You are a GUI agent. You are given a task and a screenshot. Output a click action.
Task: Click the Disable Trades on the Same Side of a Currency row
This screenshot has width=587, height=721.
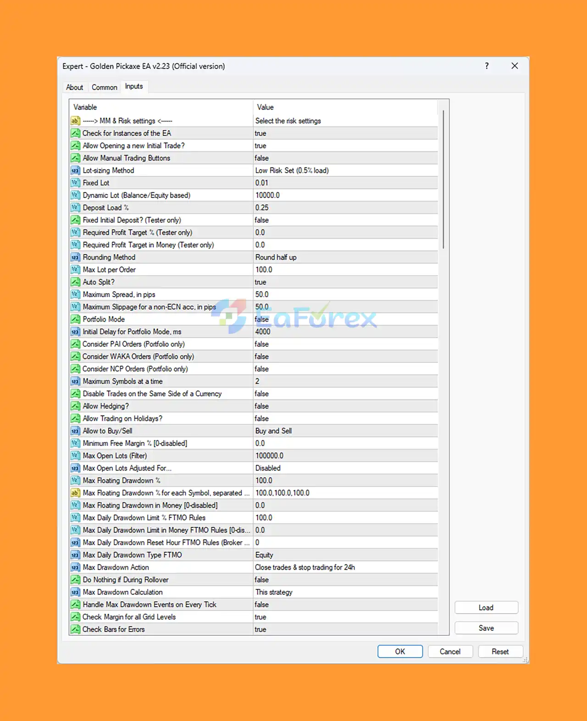point(254,394)
